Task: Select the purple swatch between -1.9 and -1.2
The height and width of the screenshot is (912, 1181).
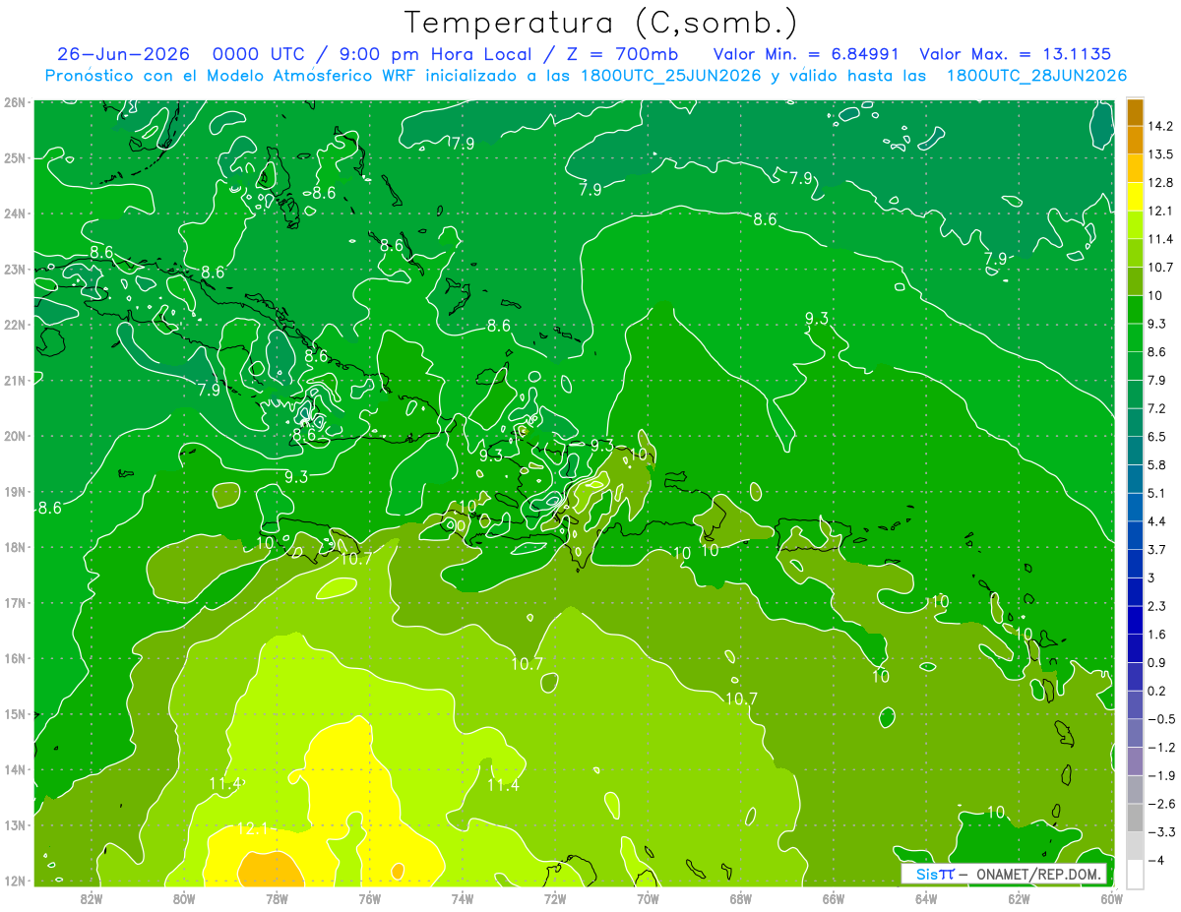Action: point(1135,760)
